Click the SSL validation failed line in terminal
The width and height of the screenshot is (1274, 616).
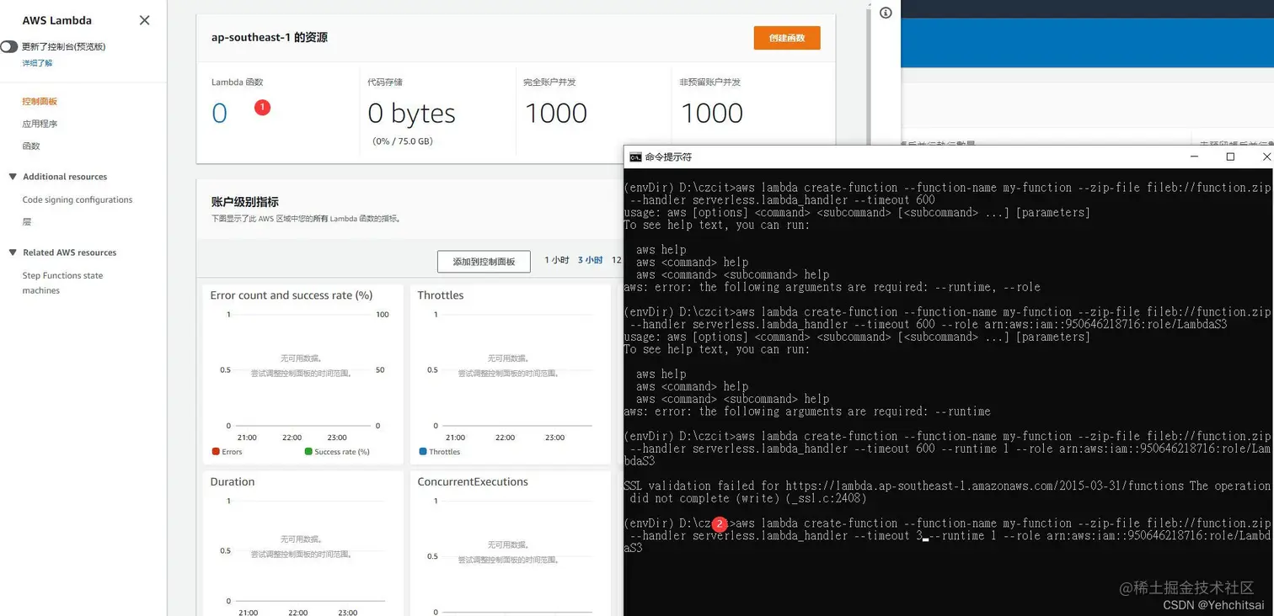click(x=947, y=486)
